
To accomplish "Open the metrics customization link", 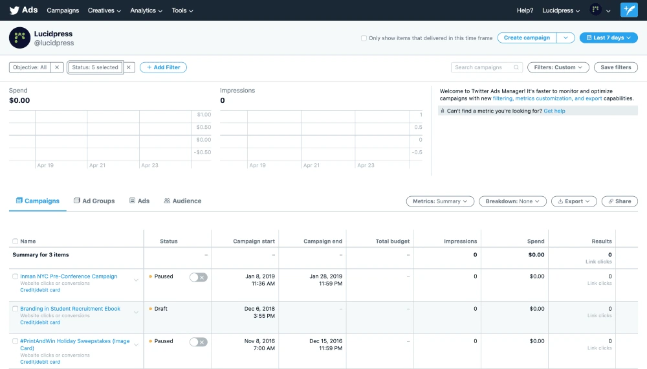I will (543, 98).
